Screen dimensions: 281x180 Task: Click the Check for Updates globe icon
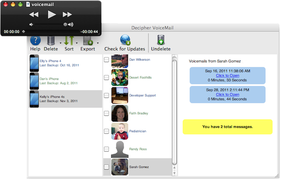[125, 40]
